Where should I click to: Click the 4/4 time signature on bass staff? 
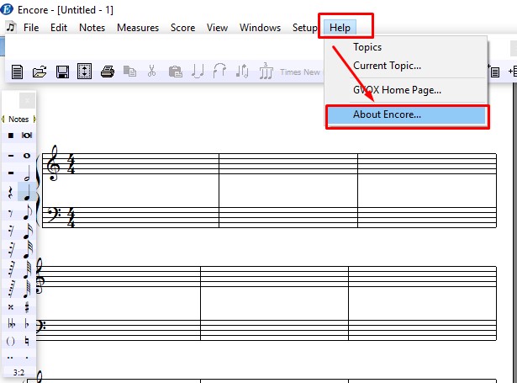coord(71,217)
